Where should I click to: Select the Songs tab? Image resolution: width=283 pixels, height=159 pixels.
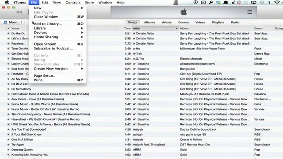[x=133, y=23]
